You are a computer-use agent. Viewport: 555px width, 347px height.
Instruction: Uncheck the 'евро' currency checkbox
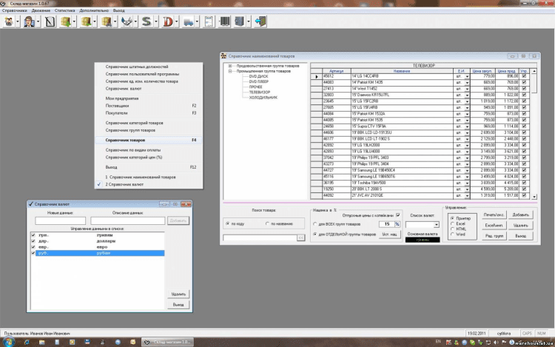click(32, 248)
